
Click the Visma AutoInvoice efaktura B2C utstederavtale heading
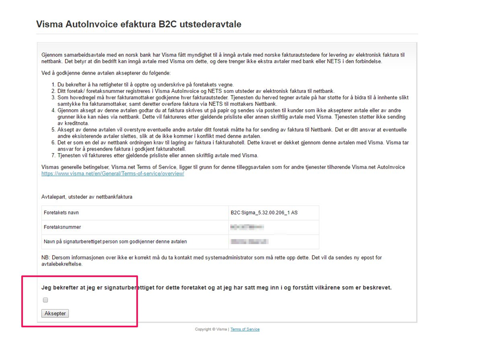coord(139,24)
